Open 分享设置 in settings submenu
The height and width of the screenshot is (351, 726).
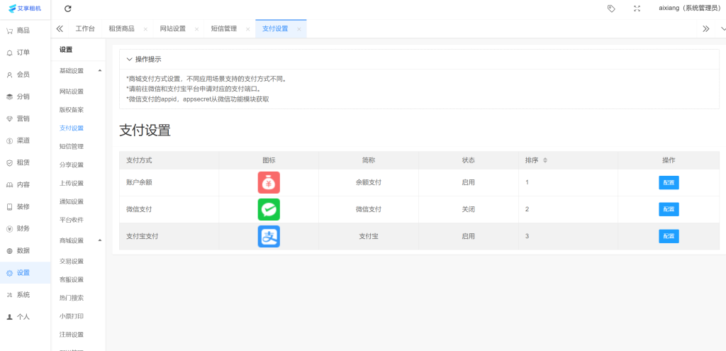(72, 165)
